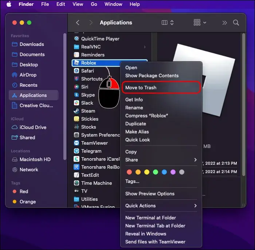Viewport: 255px width, 250px height.
Task: Click the QuickTime Player app icon
Action: coord(76,39)
